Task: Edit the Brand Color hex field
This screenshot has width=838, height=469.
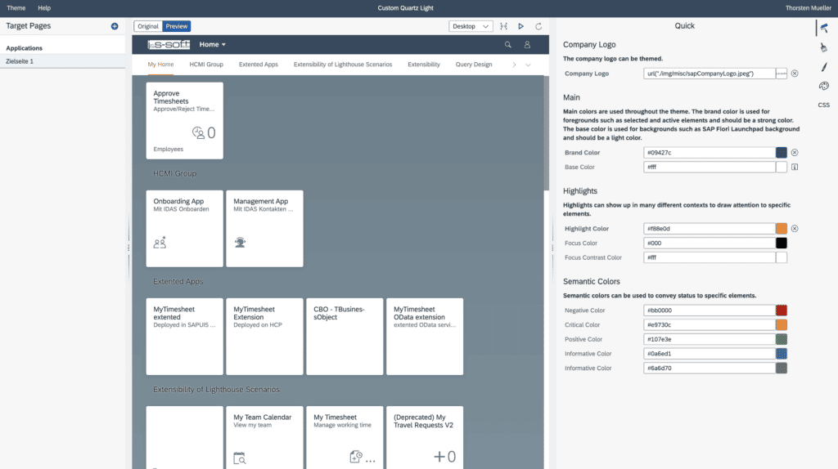Action: pyautogui.click(x=710, y=153)
